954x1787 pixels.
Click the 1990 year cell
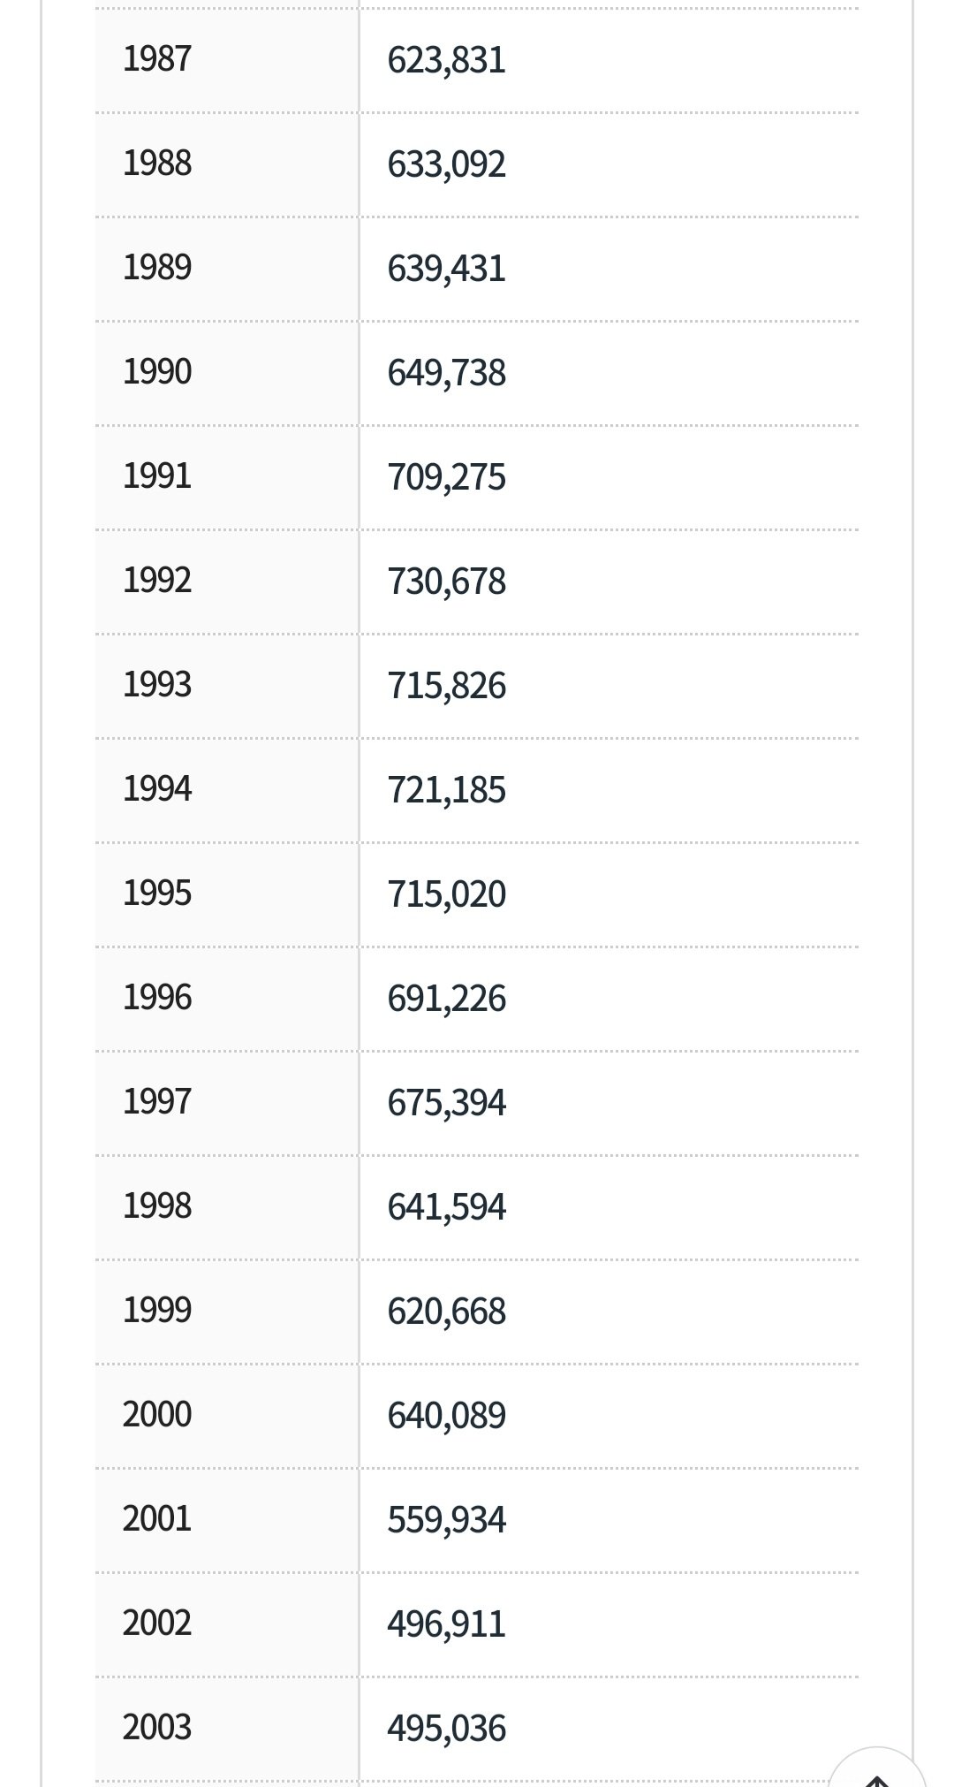pyautogui.click(x=227, y=373)
